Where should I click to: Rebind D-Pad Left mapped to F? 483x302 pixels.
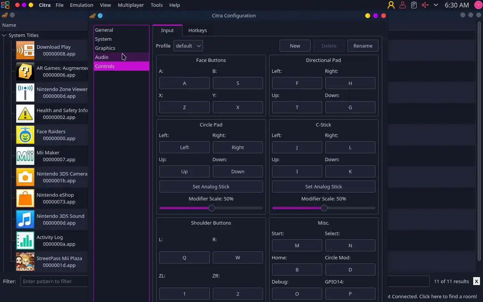click(297, 83)
